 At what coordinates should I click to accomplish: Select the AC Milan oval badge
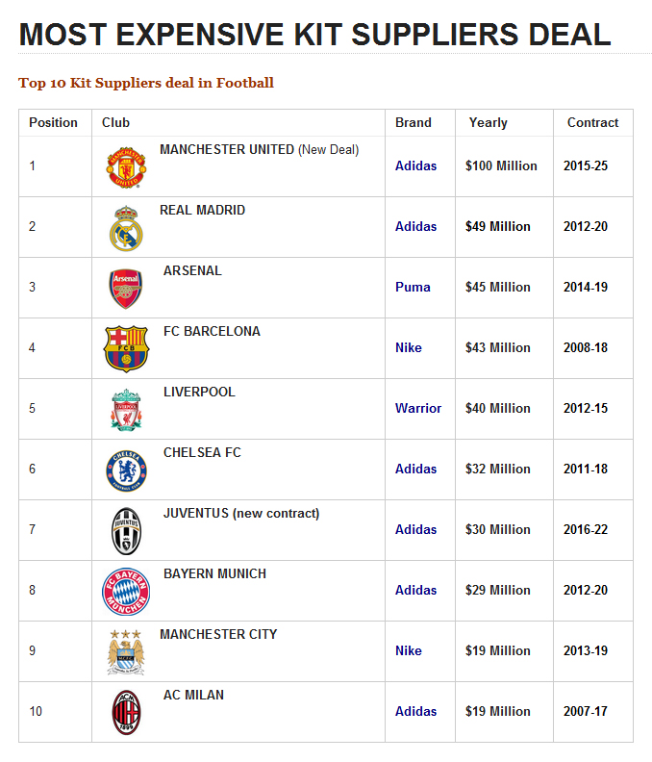click(x=126, y=713)
